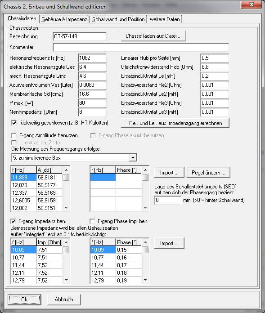Toggle F-gang Phase akust. benutzen checkbox
This screenshot has height=313, width=265.
click(x=93, y=135)
